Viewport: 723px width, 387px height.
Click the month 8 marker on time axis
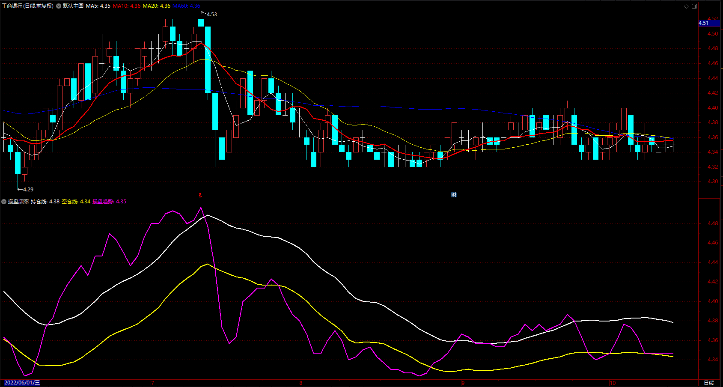(x=301, y=383)
